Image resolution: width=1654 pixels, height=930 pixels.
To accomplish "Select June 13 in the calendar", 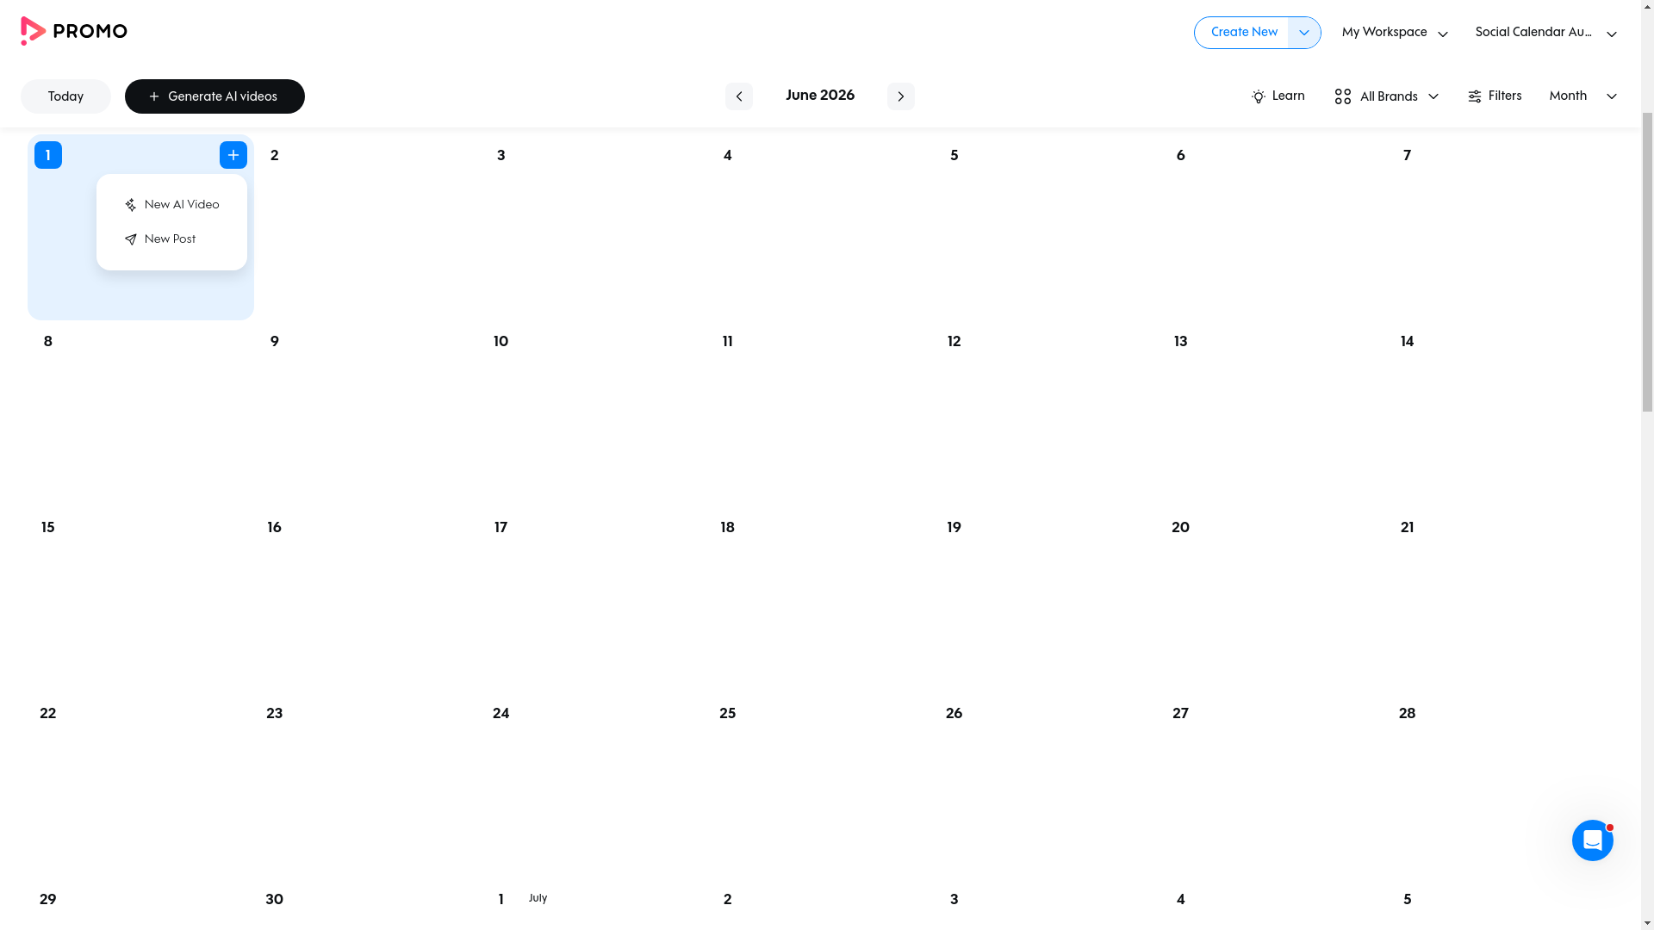I will pyautogui.click(x=1181, y=342).
